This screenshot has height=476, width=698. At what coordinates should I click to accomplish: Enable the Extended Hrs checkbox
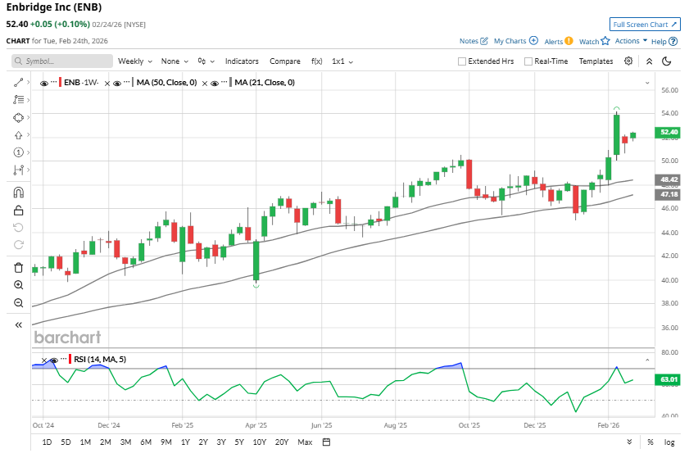(462, 61)
